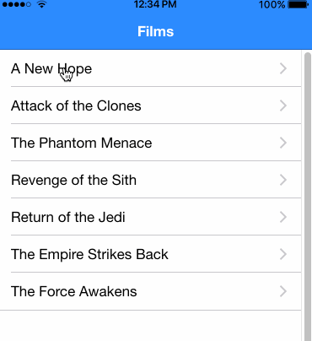312x341 pixels.
Task: Expand The Phantom Menace disclosure arrow
Action: [283, 143]
